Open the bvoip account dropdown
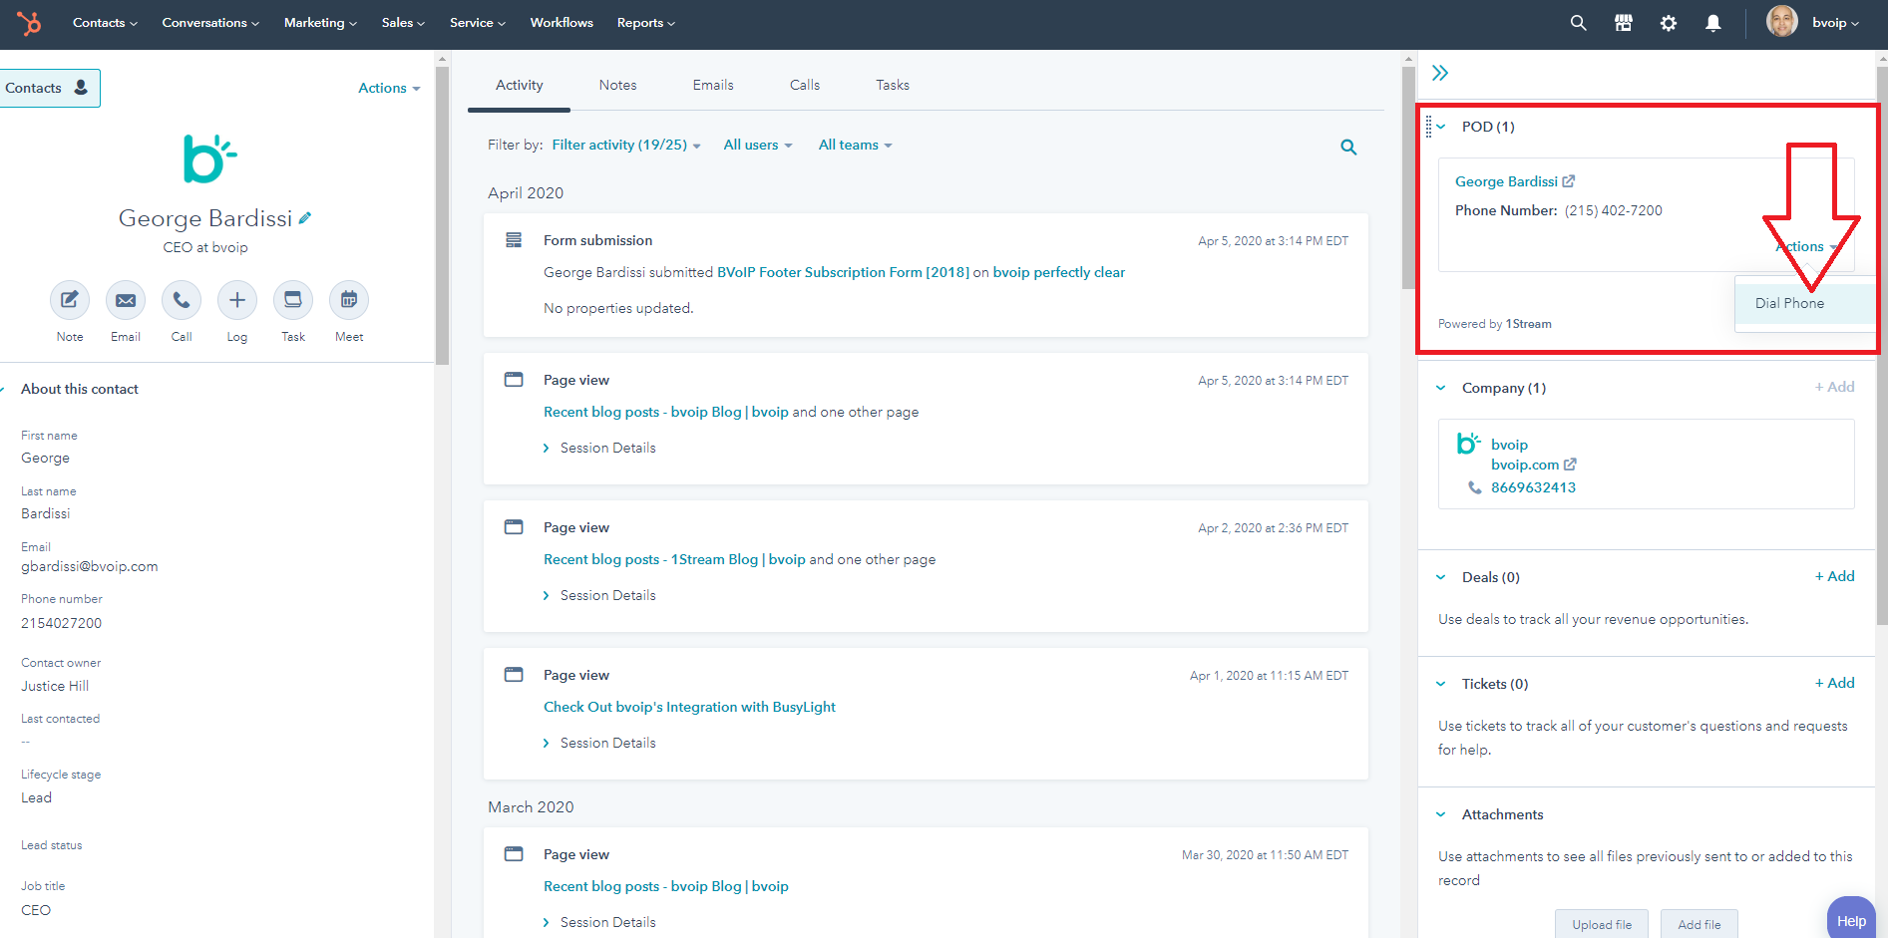Viewport: 1888px width, 938px height. (x=1835, y=23)
